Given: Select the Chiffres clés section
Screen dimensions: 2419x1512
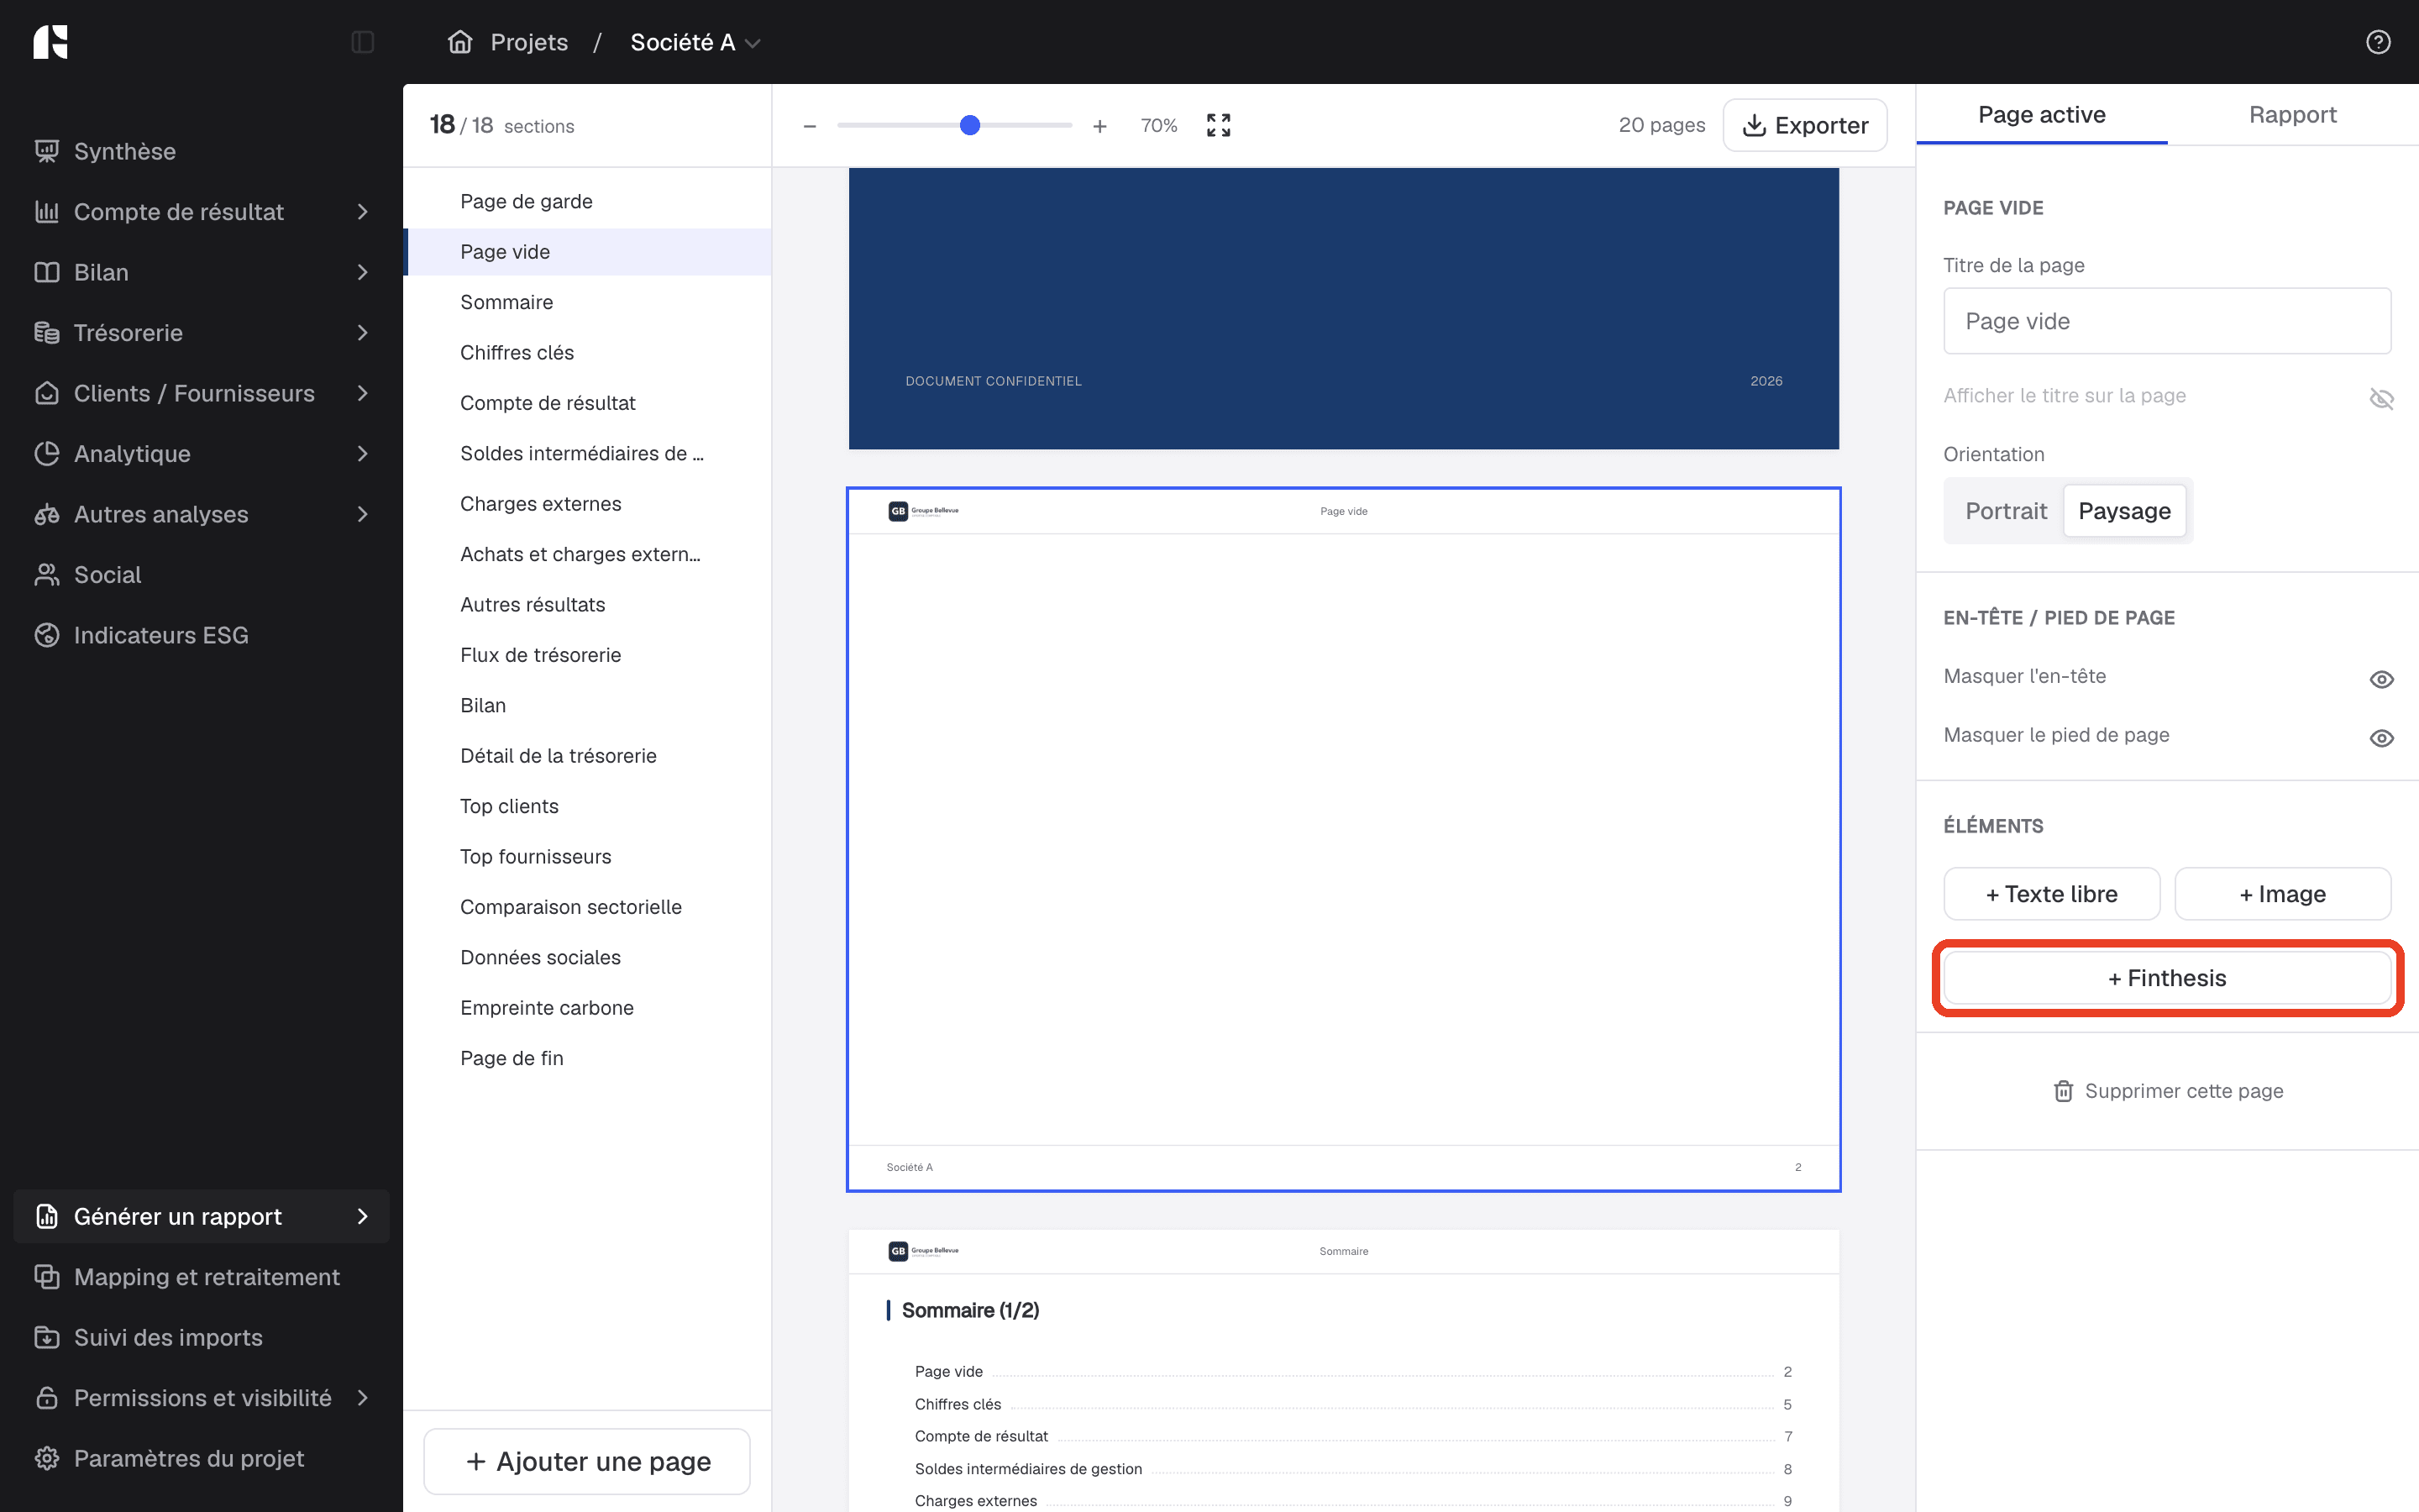Looking at the screenshot, I should 588,352.
